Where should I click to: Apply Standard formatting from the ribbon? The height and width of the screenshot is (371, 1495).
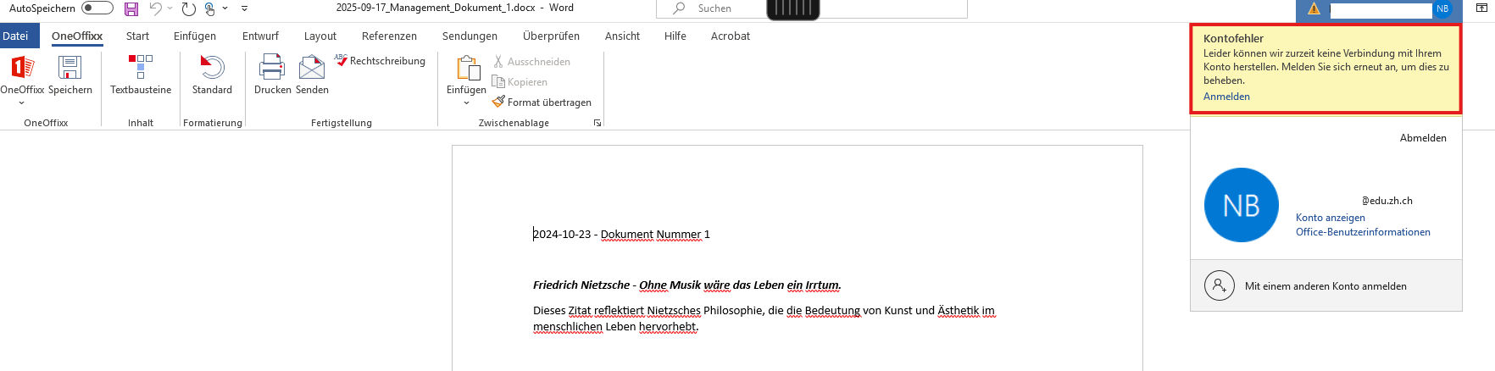click(x=212, y=68)
